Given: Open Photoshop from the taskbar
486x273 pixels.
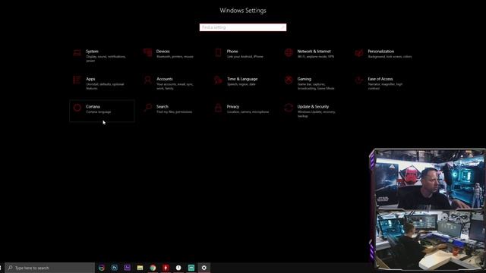Looking at the screenshot, I should coord(115,268).
